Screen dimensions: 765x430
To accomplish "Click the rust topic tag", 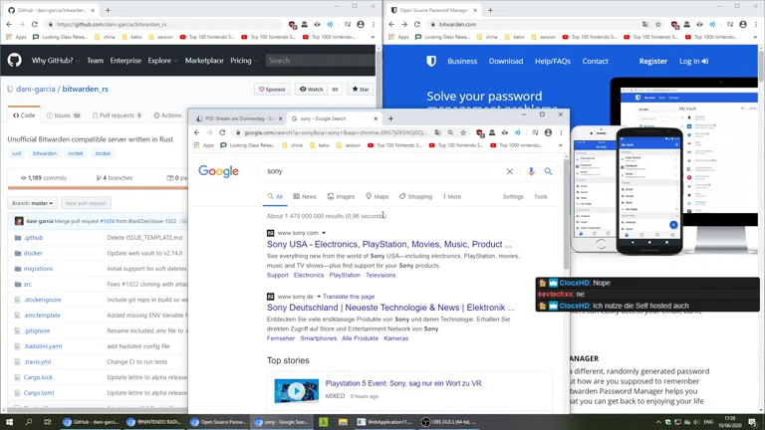I will pos(17,153).
